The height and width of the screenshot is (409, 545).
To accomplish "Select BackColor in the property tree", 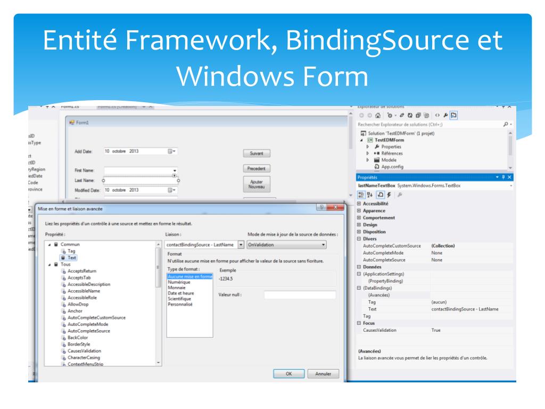I will [x=78, y=338].
